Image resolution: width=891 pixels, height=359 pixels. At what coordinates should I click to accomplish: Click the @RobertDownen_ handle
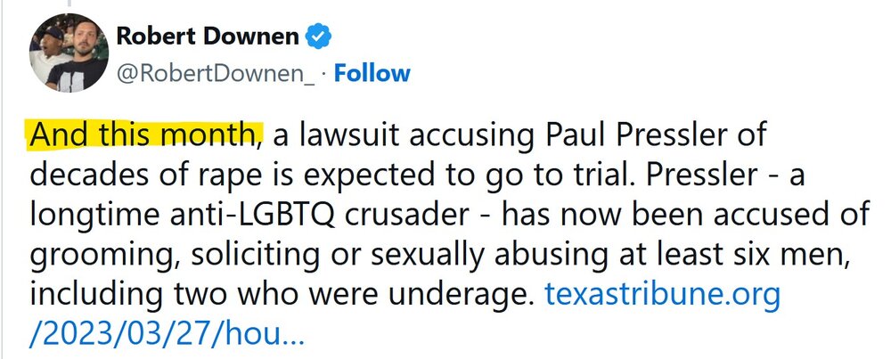pyautogui.click(x=217, y=73)
